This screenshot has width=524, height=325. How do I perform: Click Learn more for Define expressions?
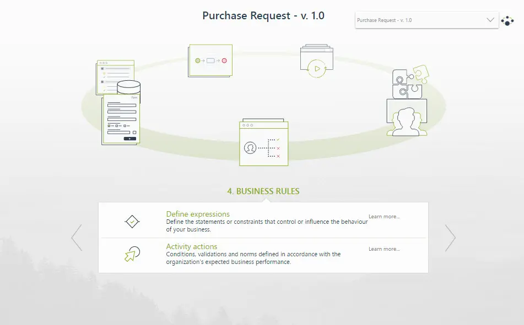click(384, 217)
